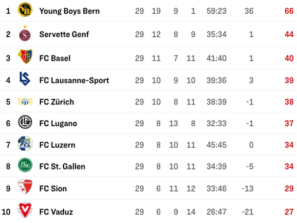Click the FC Vaduz team name
The image size is (297, 223).
56,212
